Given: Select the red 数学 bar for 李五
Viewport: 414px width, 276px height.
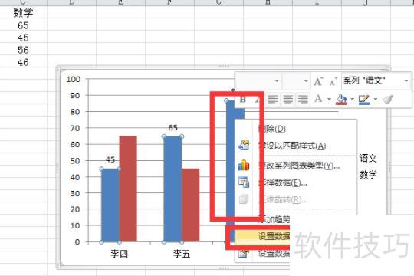Looking at the screenshot, I should pos(190,205).
